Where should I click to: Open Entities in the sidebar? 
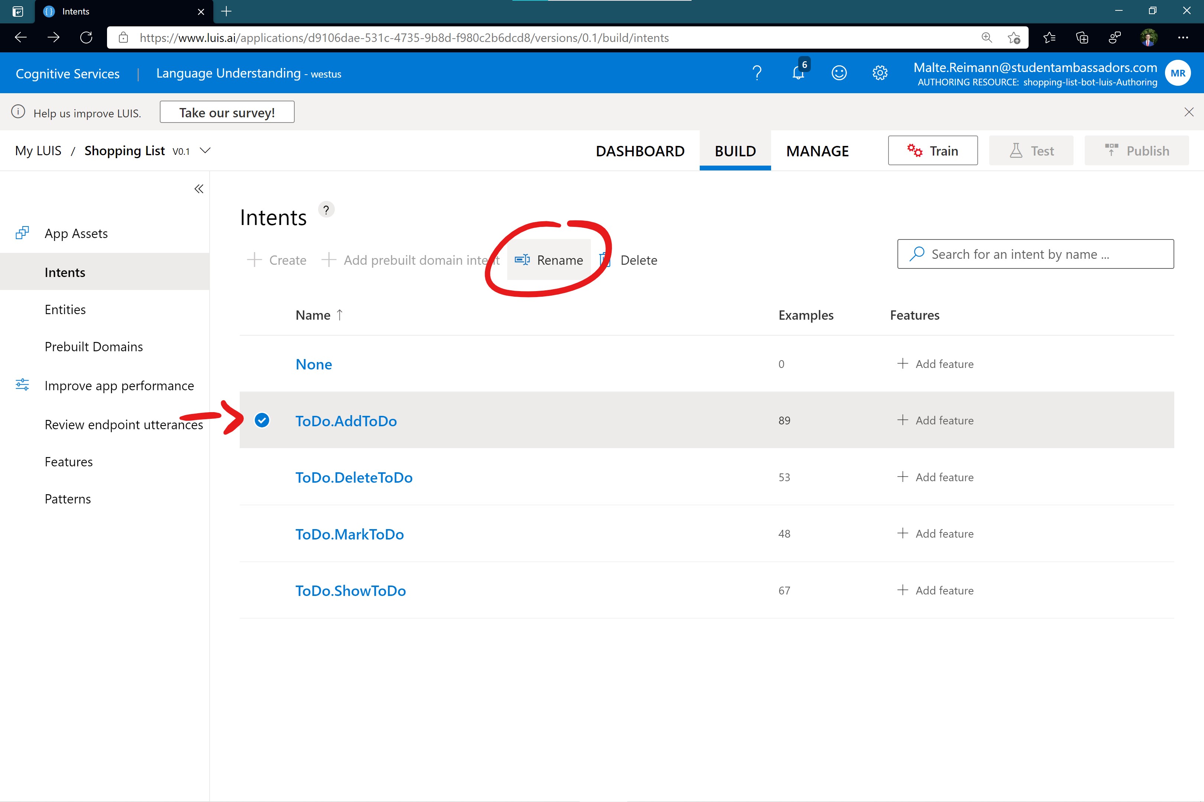[65, 309]
